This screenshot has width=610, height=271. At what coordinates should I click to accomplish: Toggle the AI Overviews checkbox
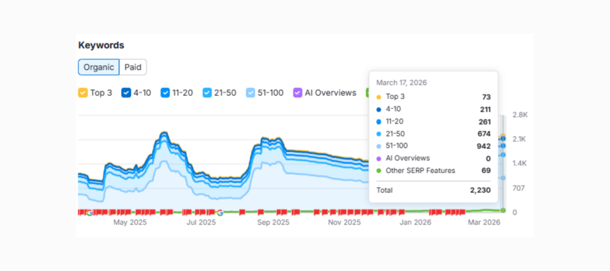click(x=297, y=93)
